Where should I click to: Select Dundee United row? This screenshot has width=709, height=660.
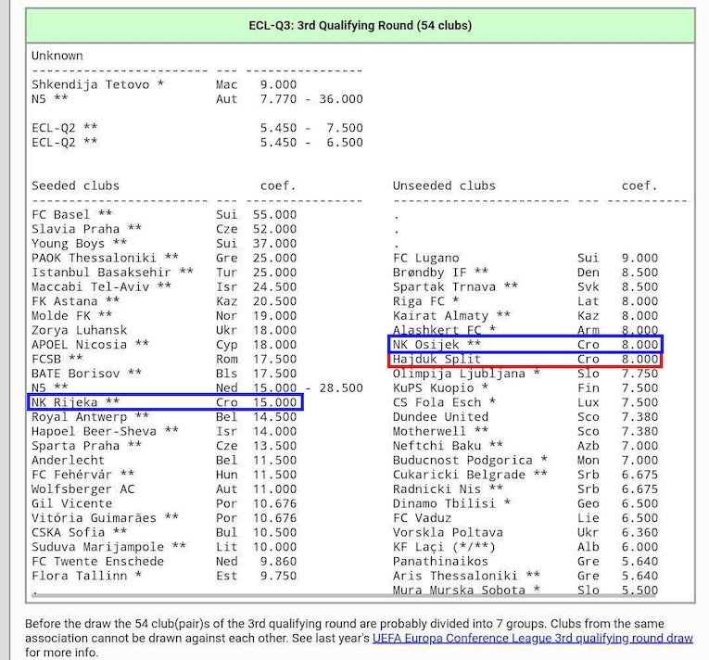[525, 416]
